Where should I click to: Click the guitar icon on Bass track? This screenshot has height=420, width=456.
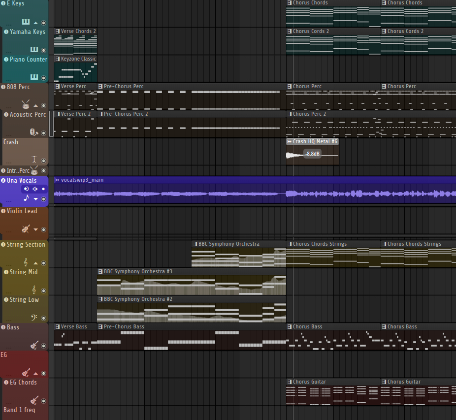pyautogui.click(x=34, y=345)
